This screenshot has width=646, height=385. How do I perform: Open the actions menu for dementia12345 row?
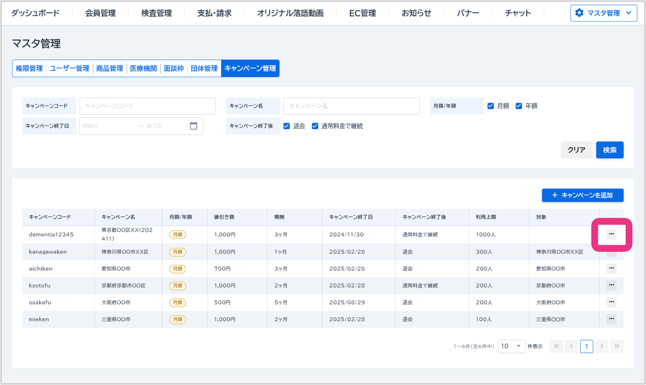pyautogui.click(x=611, y=234)
